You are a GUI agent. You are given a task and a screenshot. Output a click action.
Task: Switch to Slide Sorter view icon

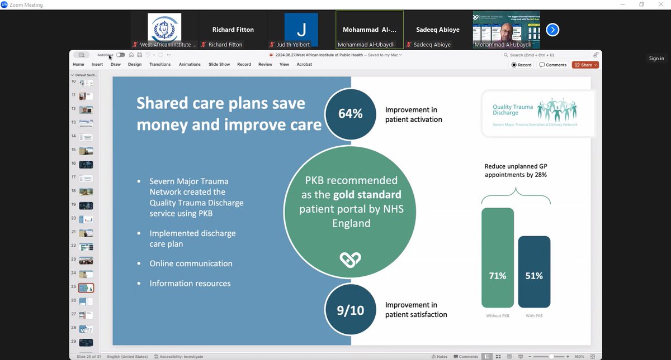pos(498,357)
